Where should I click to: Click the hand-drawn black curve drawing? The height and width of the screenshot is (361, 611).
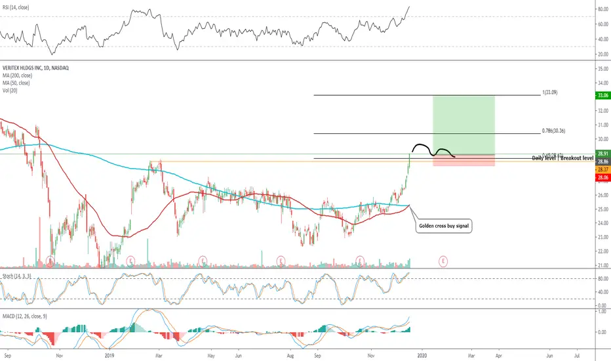[x=433, y=151]
